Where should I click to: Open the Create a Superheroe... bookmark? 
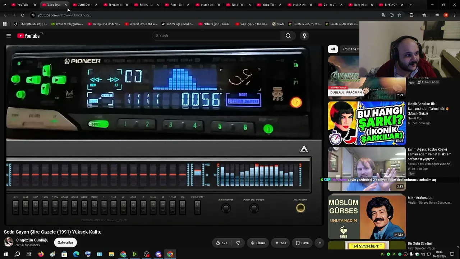[305, 24]
